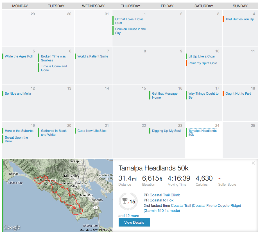Open 'Get that Message Home' activity
The height and width of the screenshot is (233, 260).
164,96
